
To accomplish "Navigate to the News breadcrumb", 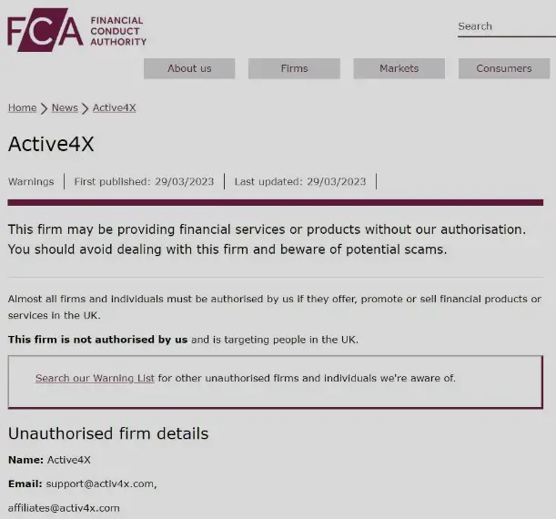I will tap(65, 107).
